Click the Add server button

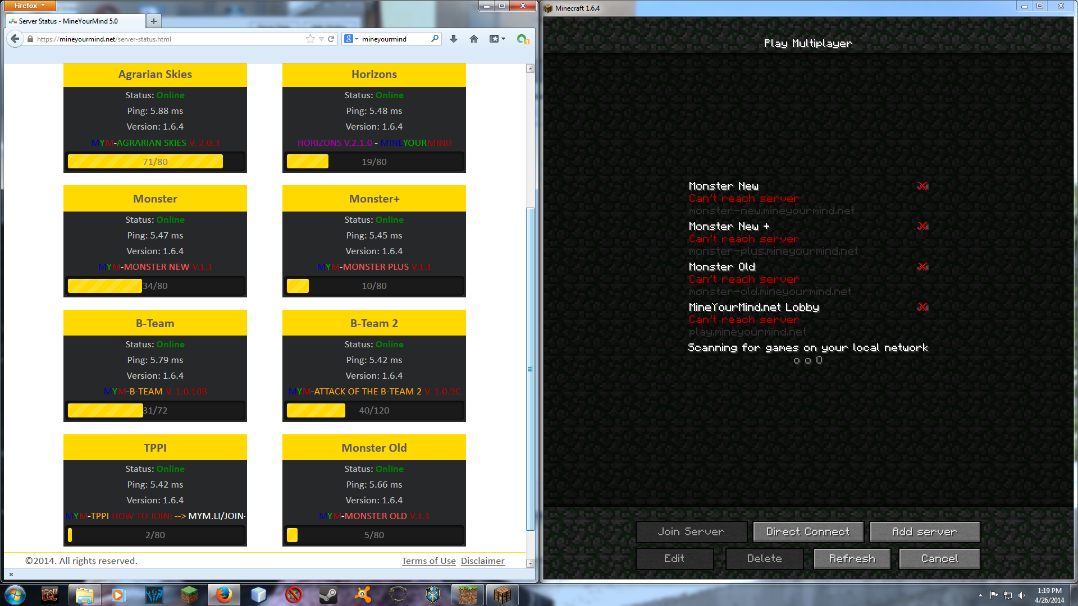925,531
